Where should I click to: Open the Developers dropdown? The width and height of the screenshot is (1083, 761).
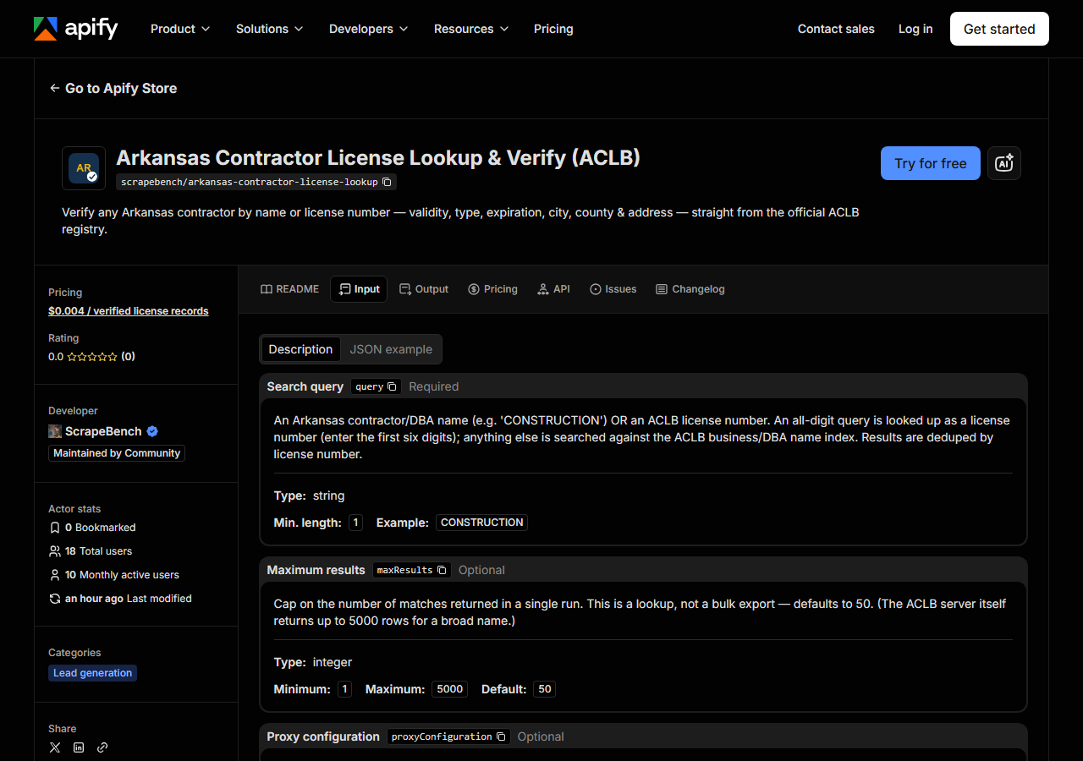[368, 29]
